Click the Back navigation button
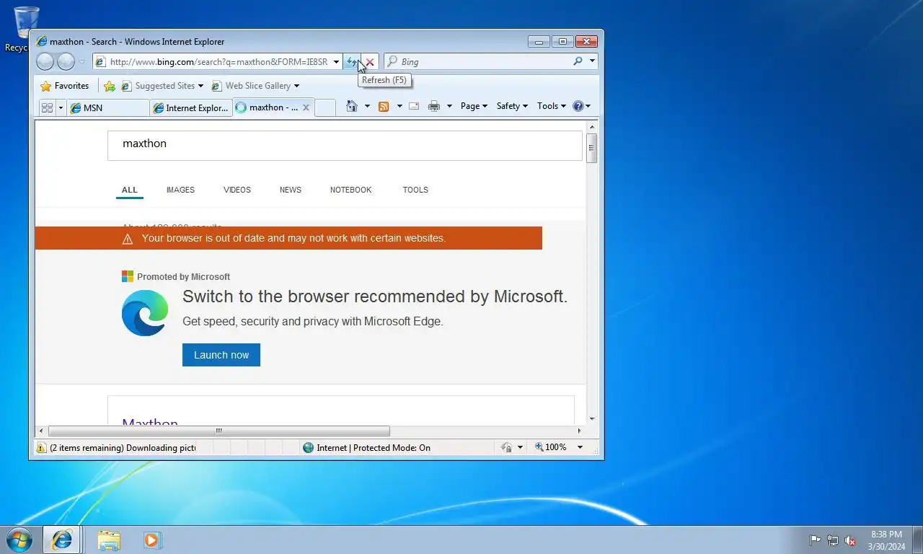The image size is (923, 554). pos(45,62)
